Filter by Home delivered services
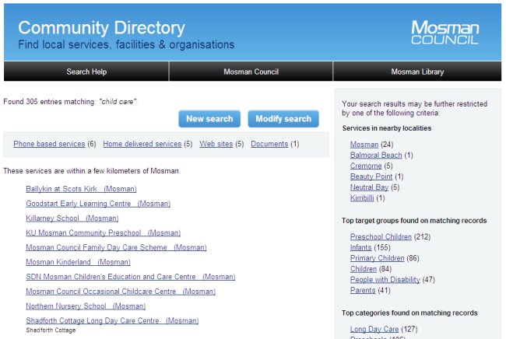 click(x=142, y=144)
